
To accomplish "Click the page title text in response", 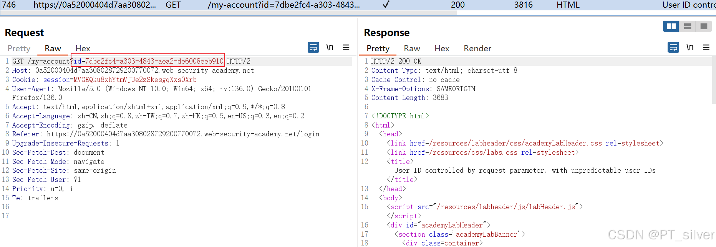I will [525, 170].
